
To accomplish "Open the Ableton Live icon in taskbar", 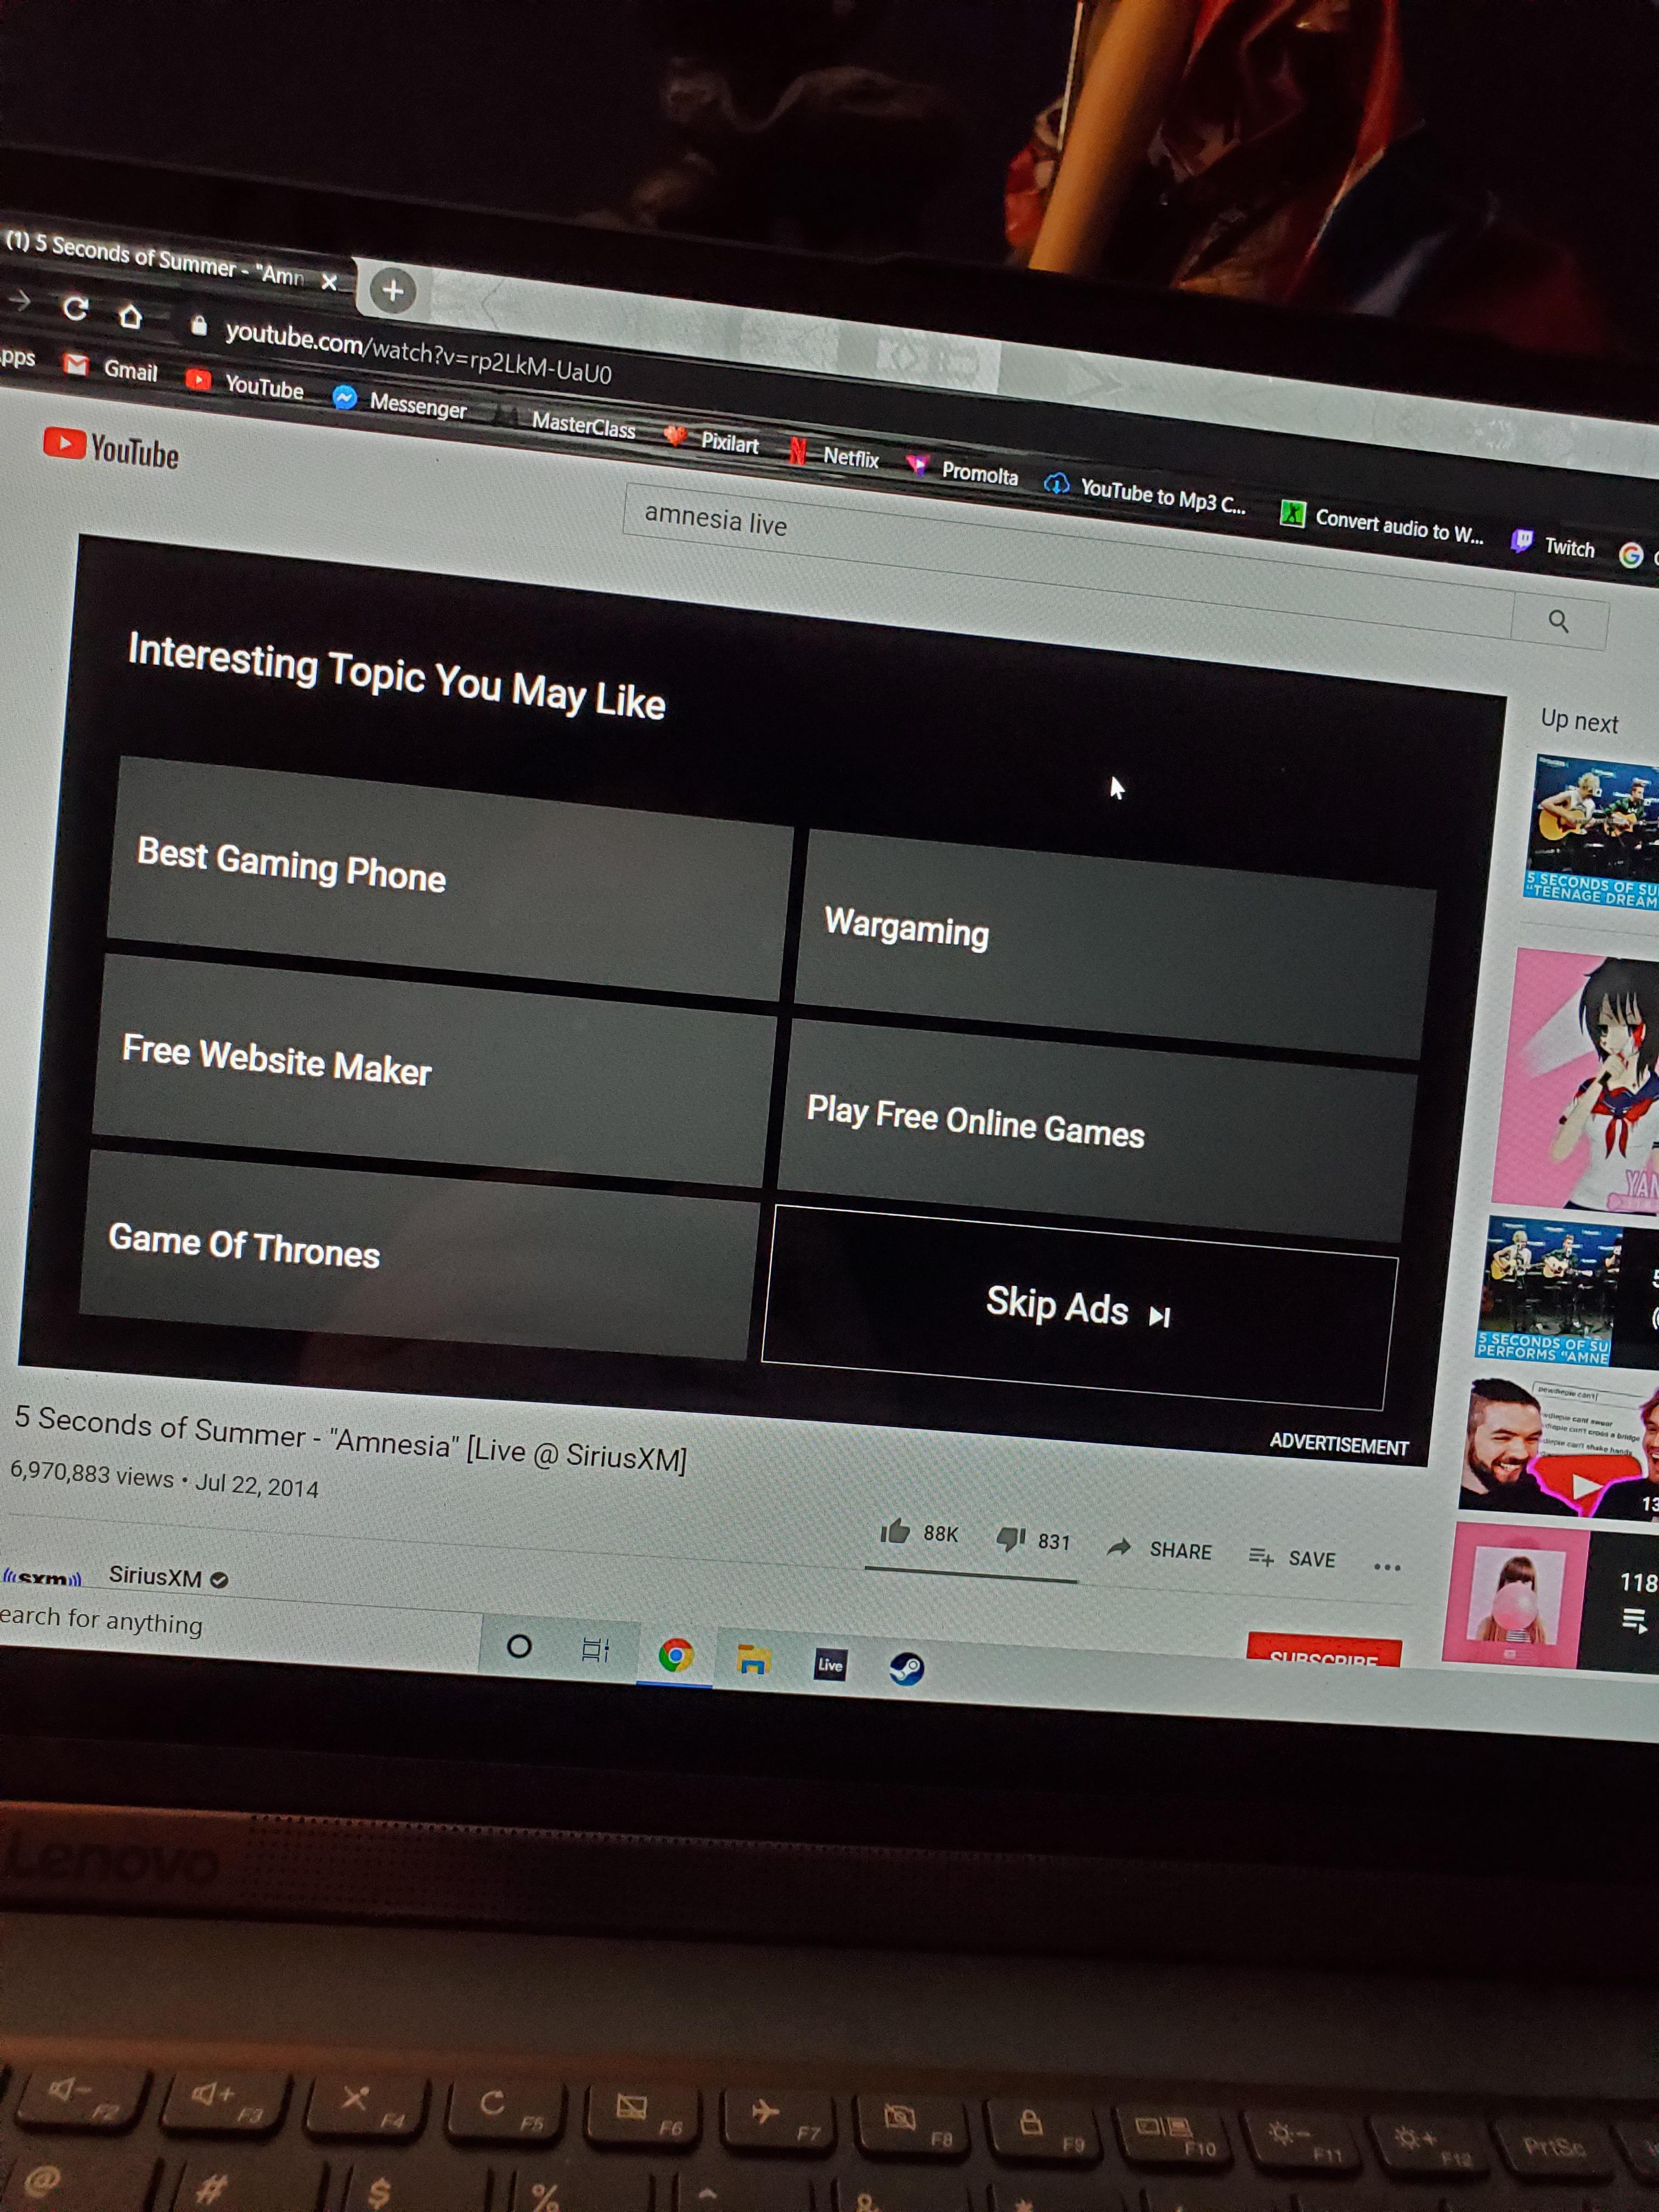I will [830, 1665].
